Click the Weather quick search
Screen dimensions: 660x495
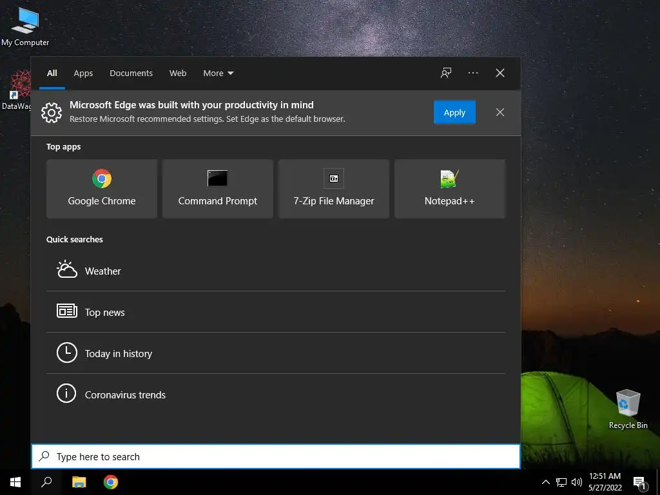276,271
